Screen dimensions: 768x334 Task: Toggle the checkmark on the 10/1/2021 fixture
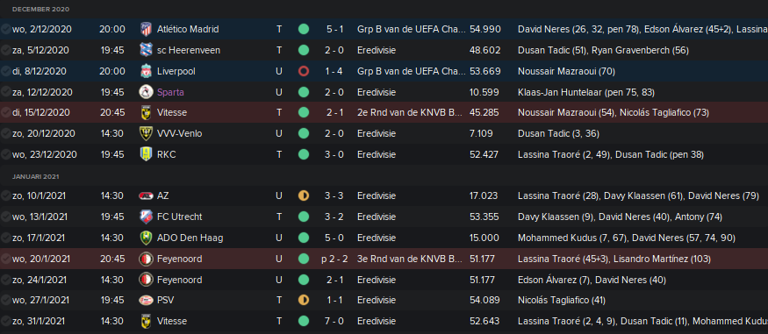coord(5,196)
